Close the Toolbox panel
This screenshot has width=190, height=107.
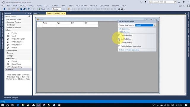point(30,13)
